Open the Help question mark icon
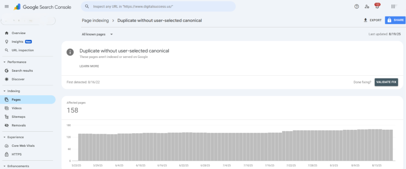Screen dimensions: 406x169 tap(356, 7)
